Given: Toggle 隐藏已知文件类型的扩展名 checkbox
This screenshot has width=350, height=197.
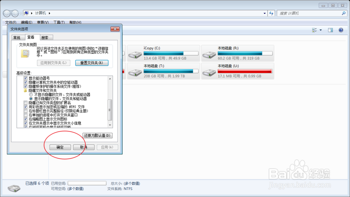Looking at the screenshot, I should pos(26,103).
